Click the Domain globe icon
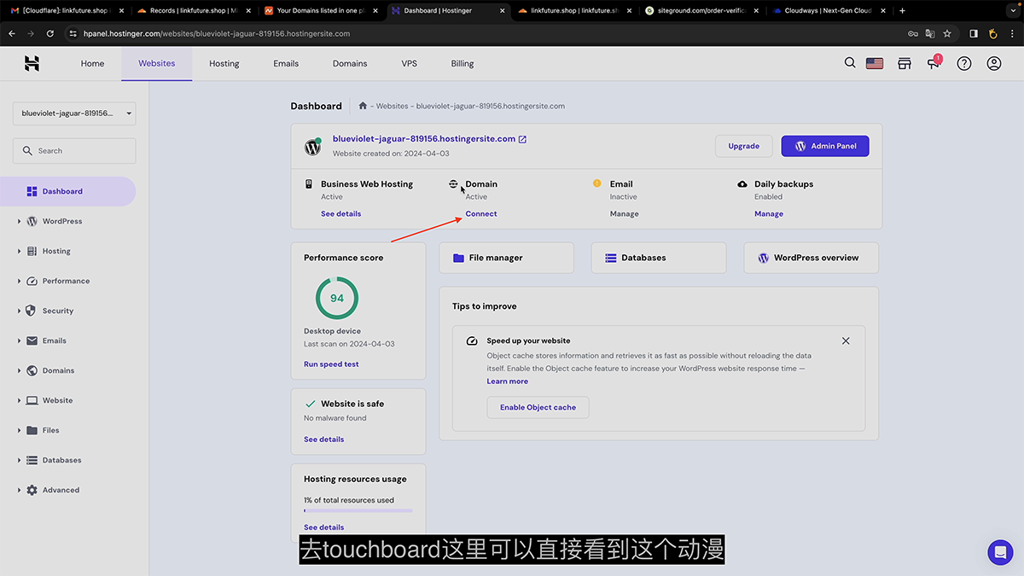The width and height of the screenshot is (1024, 576). (453, 183)
